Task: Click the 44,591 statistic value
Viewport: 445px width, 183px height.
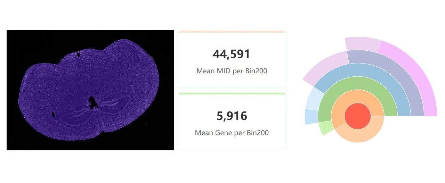Action: point(232,54)
